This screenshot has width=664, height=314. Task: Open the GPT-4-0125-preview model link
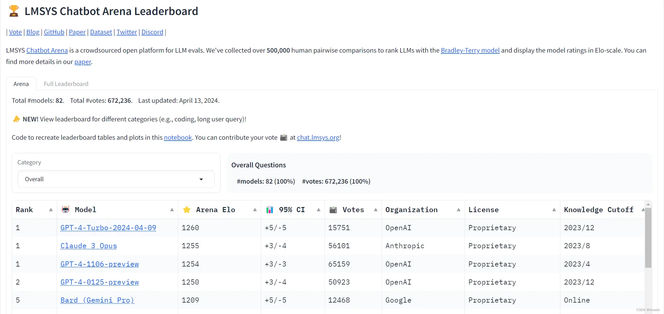99,282
